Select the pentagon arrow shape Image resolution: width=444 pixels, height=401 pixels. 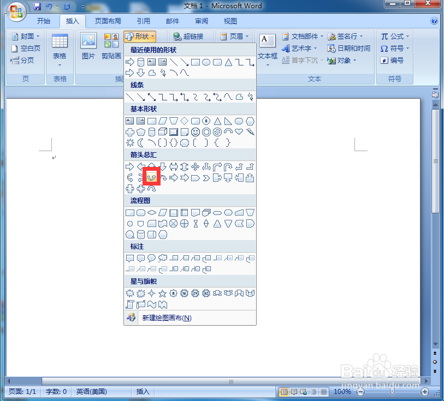coord(195,178)
